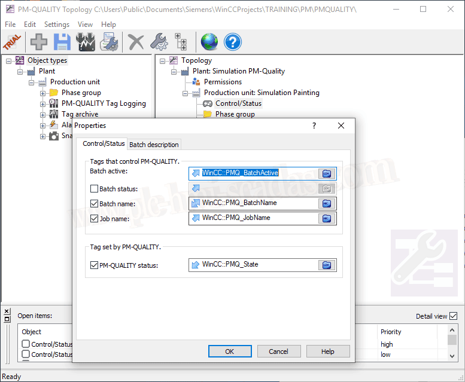Screen dimensions: 465x382
Task: Click the green plus Add toolbar icon
Action: click(x=39, y=42)
